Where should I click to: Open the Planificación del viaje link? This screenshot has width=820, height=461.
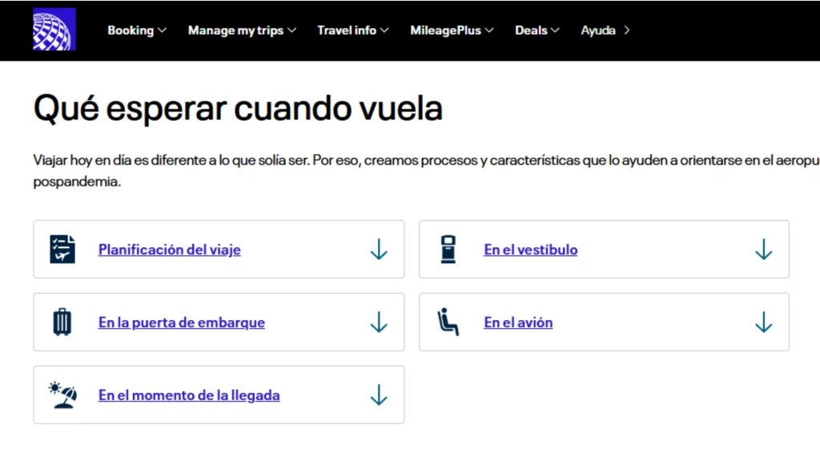click(x=170, y=250)
